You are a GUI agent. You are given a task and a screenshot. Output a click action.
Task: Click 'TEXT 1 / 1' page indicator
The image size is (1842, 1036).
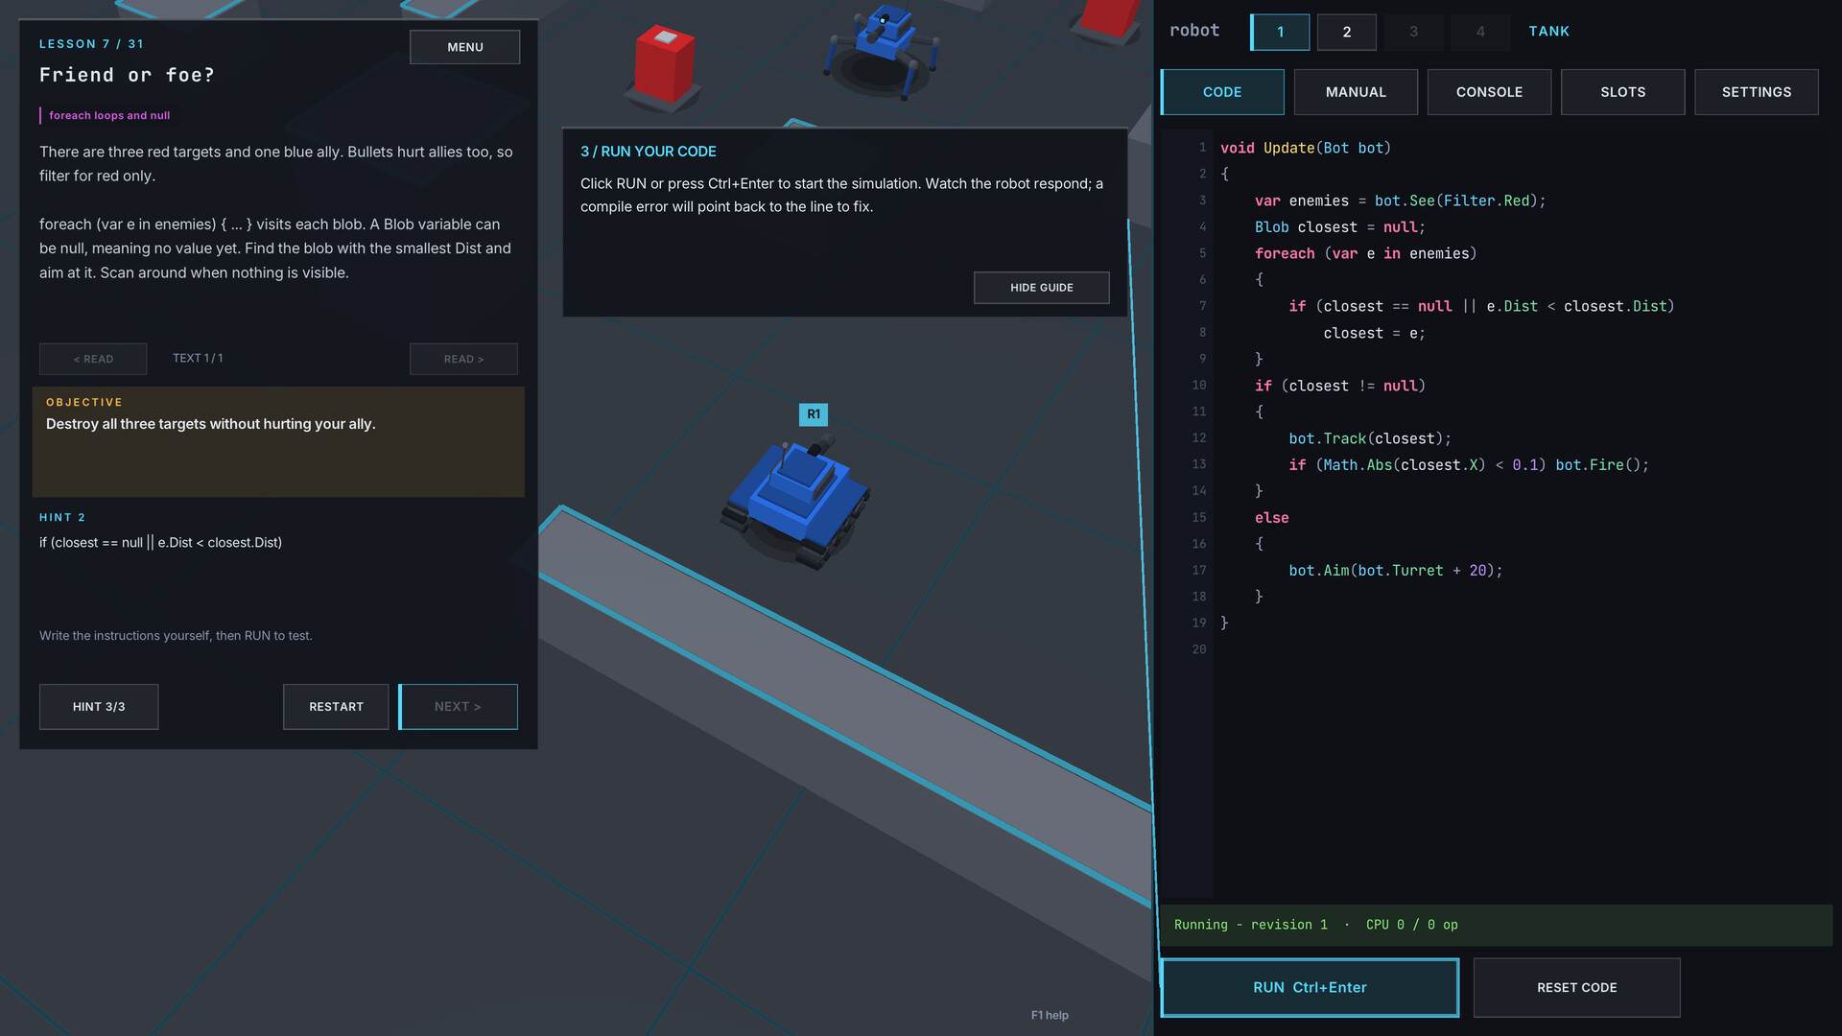click(198, 358)
